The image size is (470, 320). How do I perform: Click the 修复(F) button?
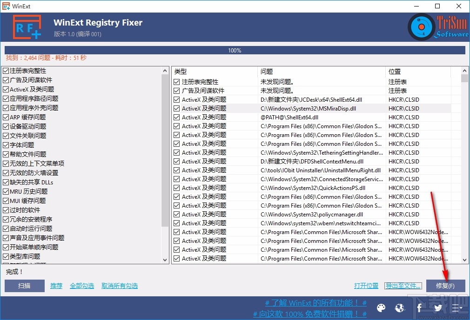click(x=445, y=286)
